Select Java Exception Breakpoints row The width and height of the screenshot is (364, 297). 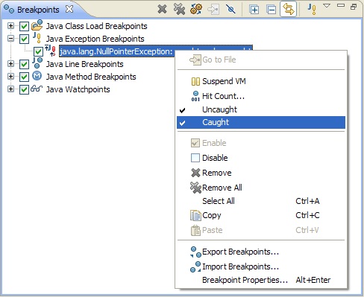[95, 39]
